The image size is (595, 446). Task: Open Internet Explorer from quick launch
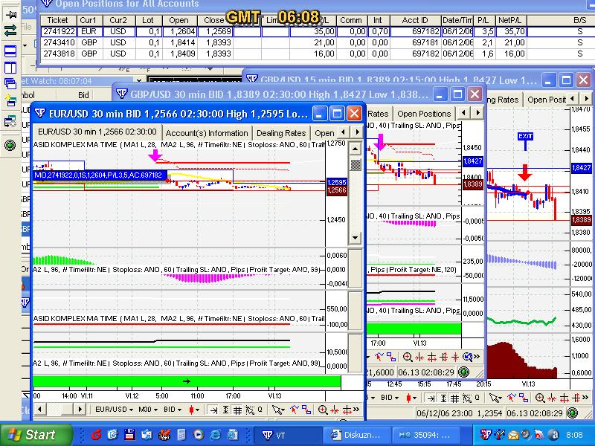pyautogui.click(x=214, y=434)
